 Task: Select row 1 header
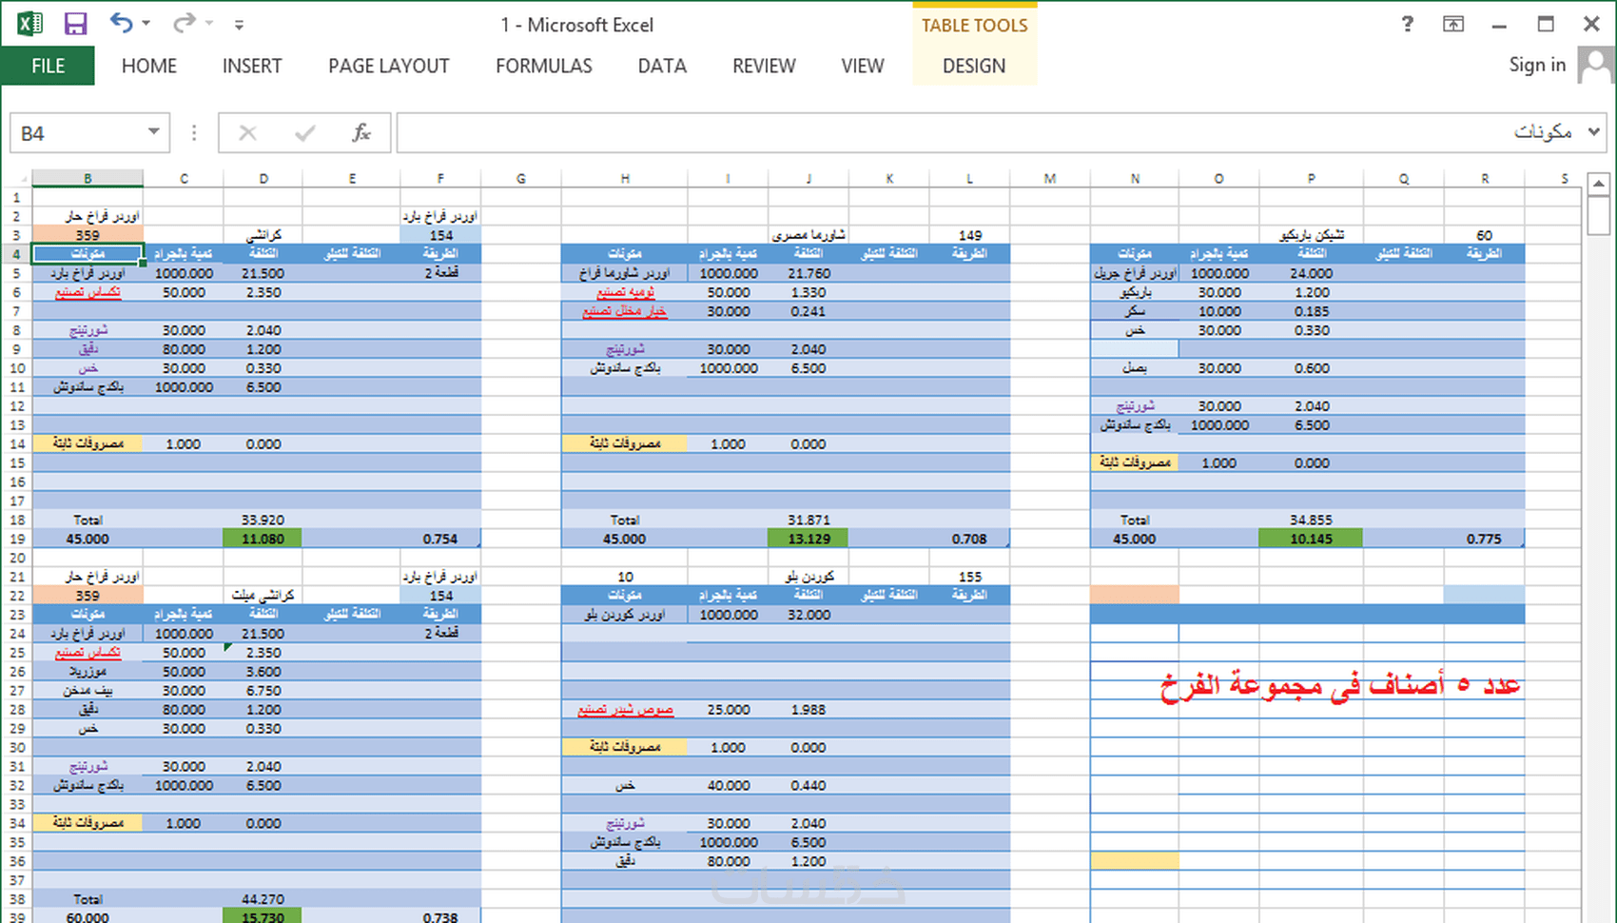(x=16, y=197)
